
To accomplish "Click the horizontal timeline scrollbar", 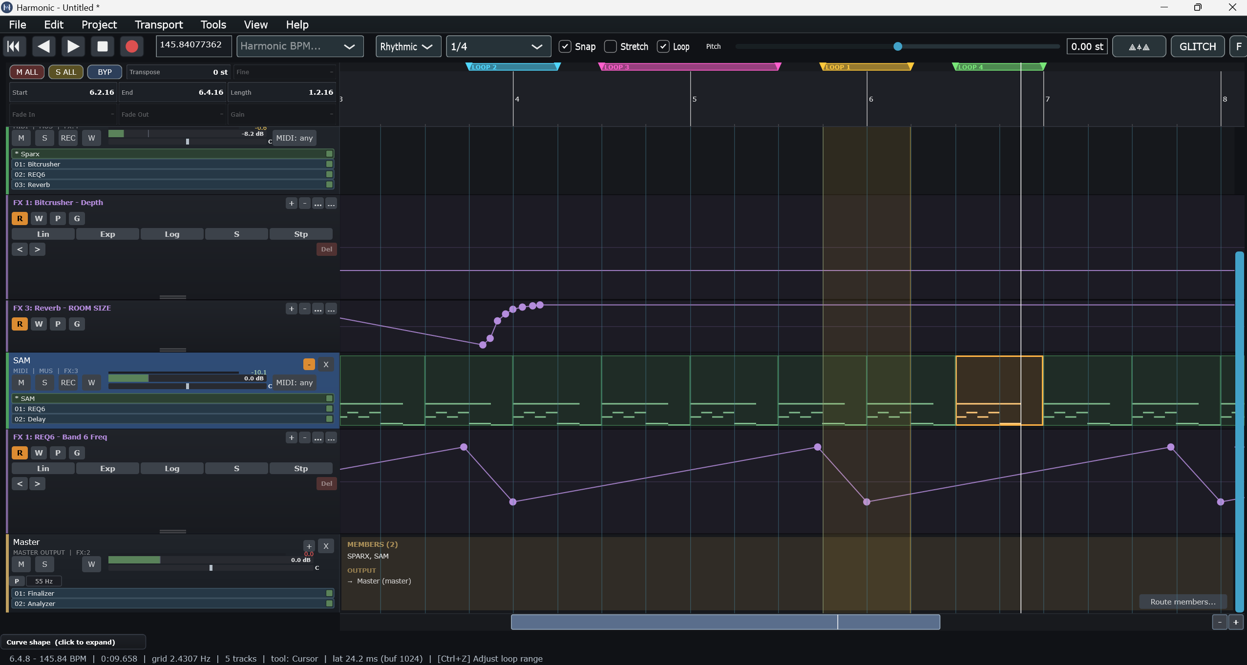I will [x=725, y=622].
